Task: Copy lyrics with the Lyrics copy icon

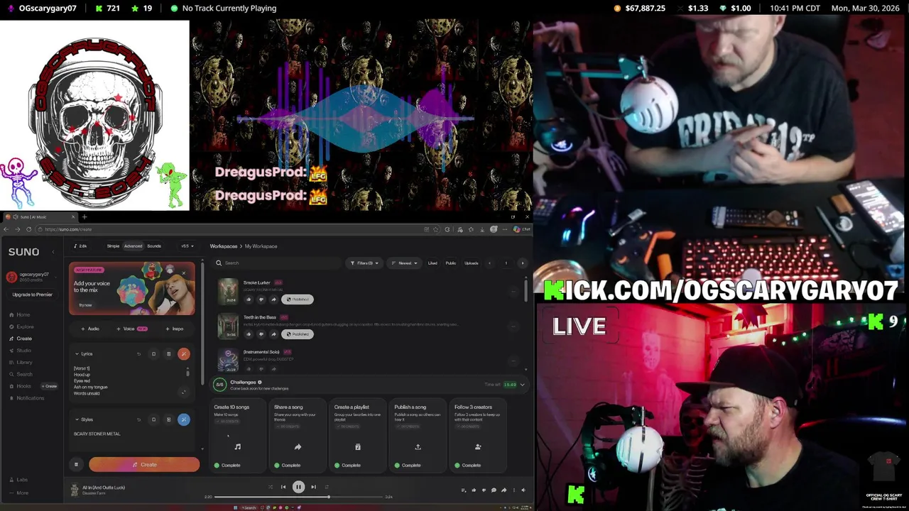Action: coord(153,353)
